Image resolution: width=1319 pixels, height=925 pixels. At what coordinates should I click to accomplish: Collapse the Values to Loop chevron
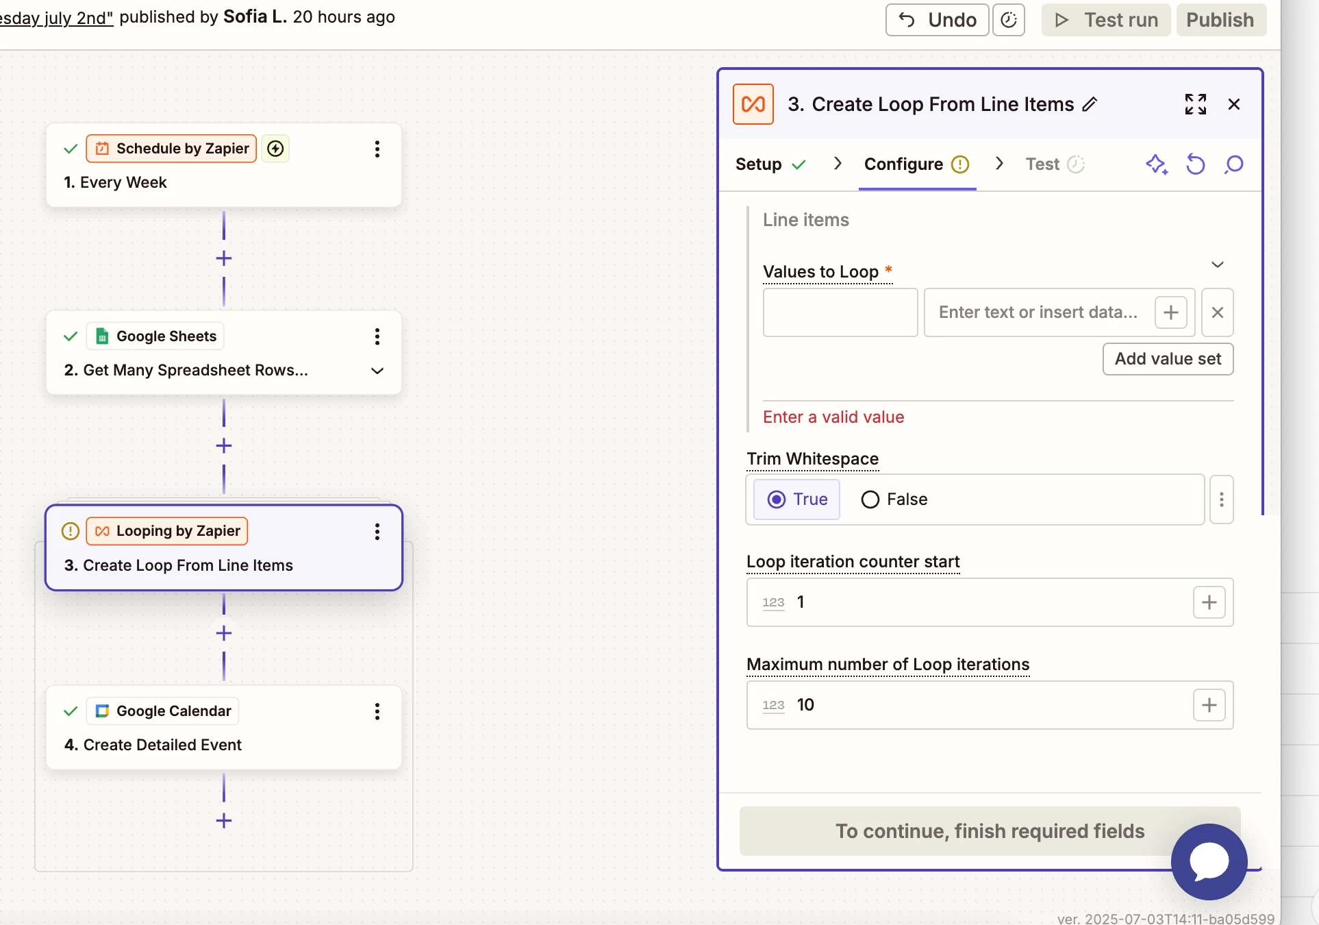click(1217, 264)
